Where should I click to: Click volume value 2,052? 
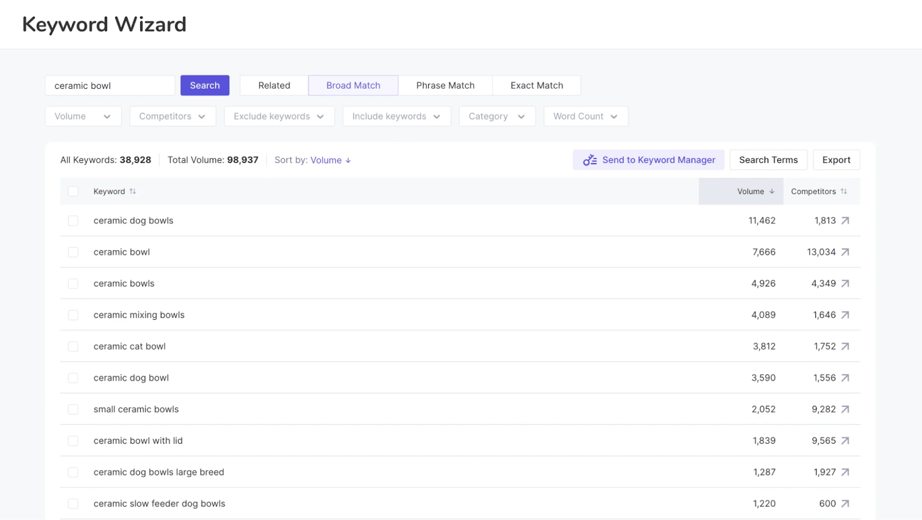coord(764,409)
